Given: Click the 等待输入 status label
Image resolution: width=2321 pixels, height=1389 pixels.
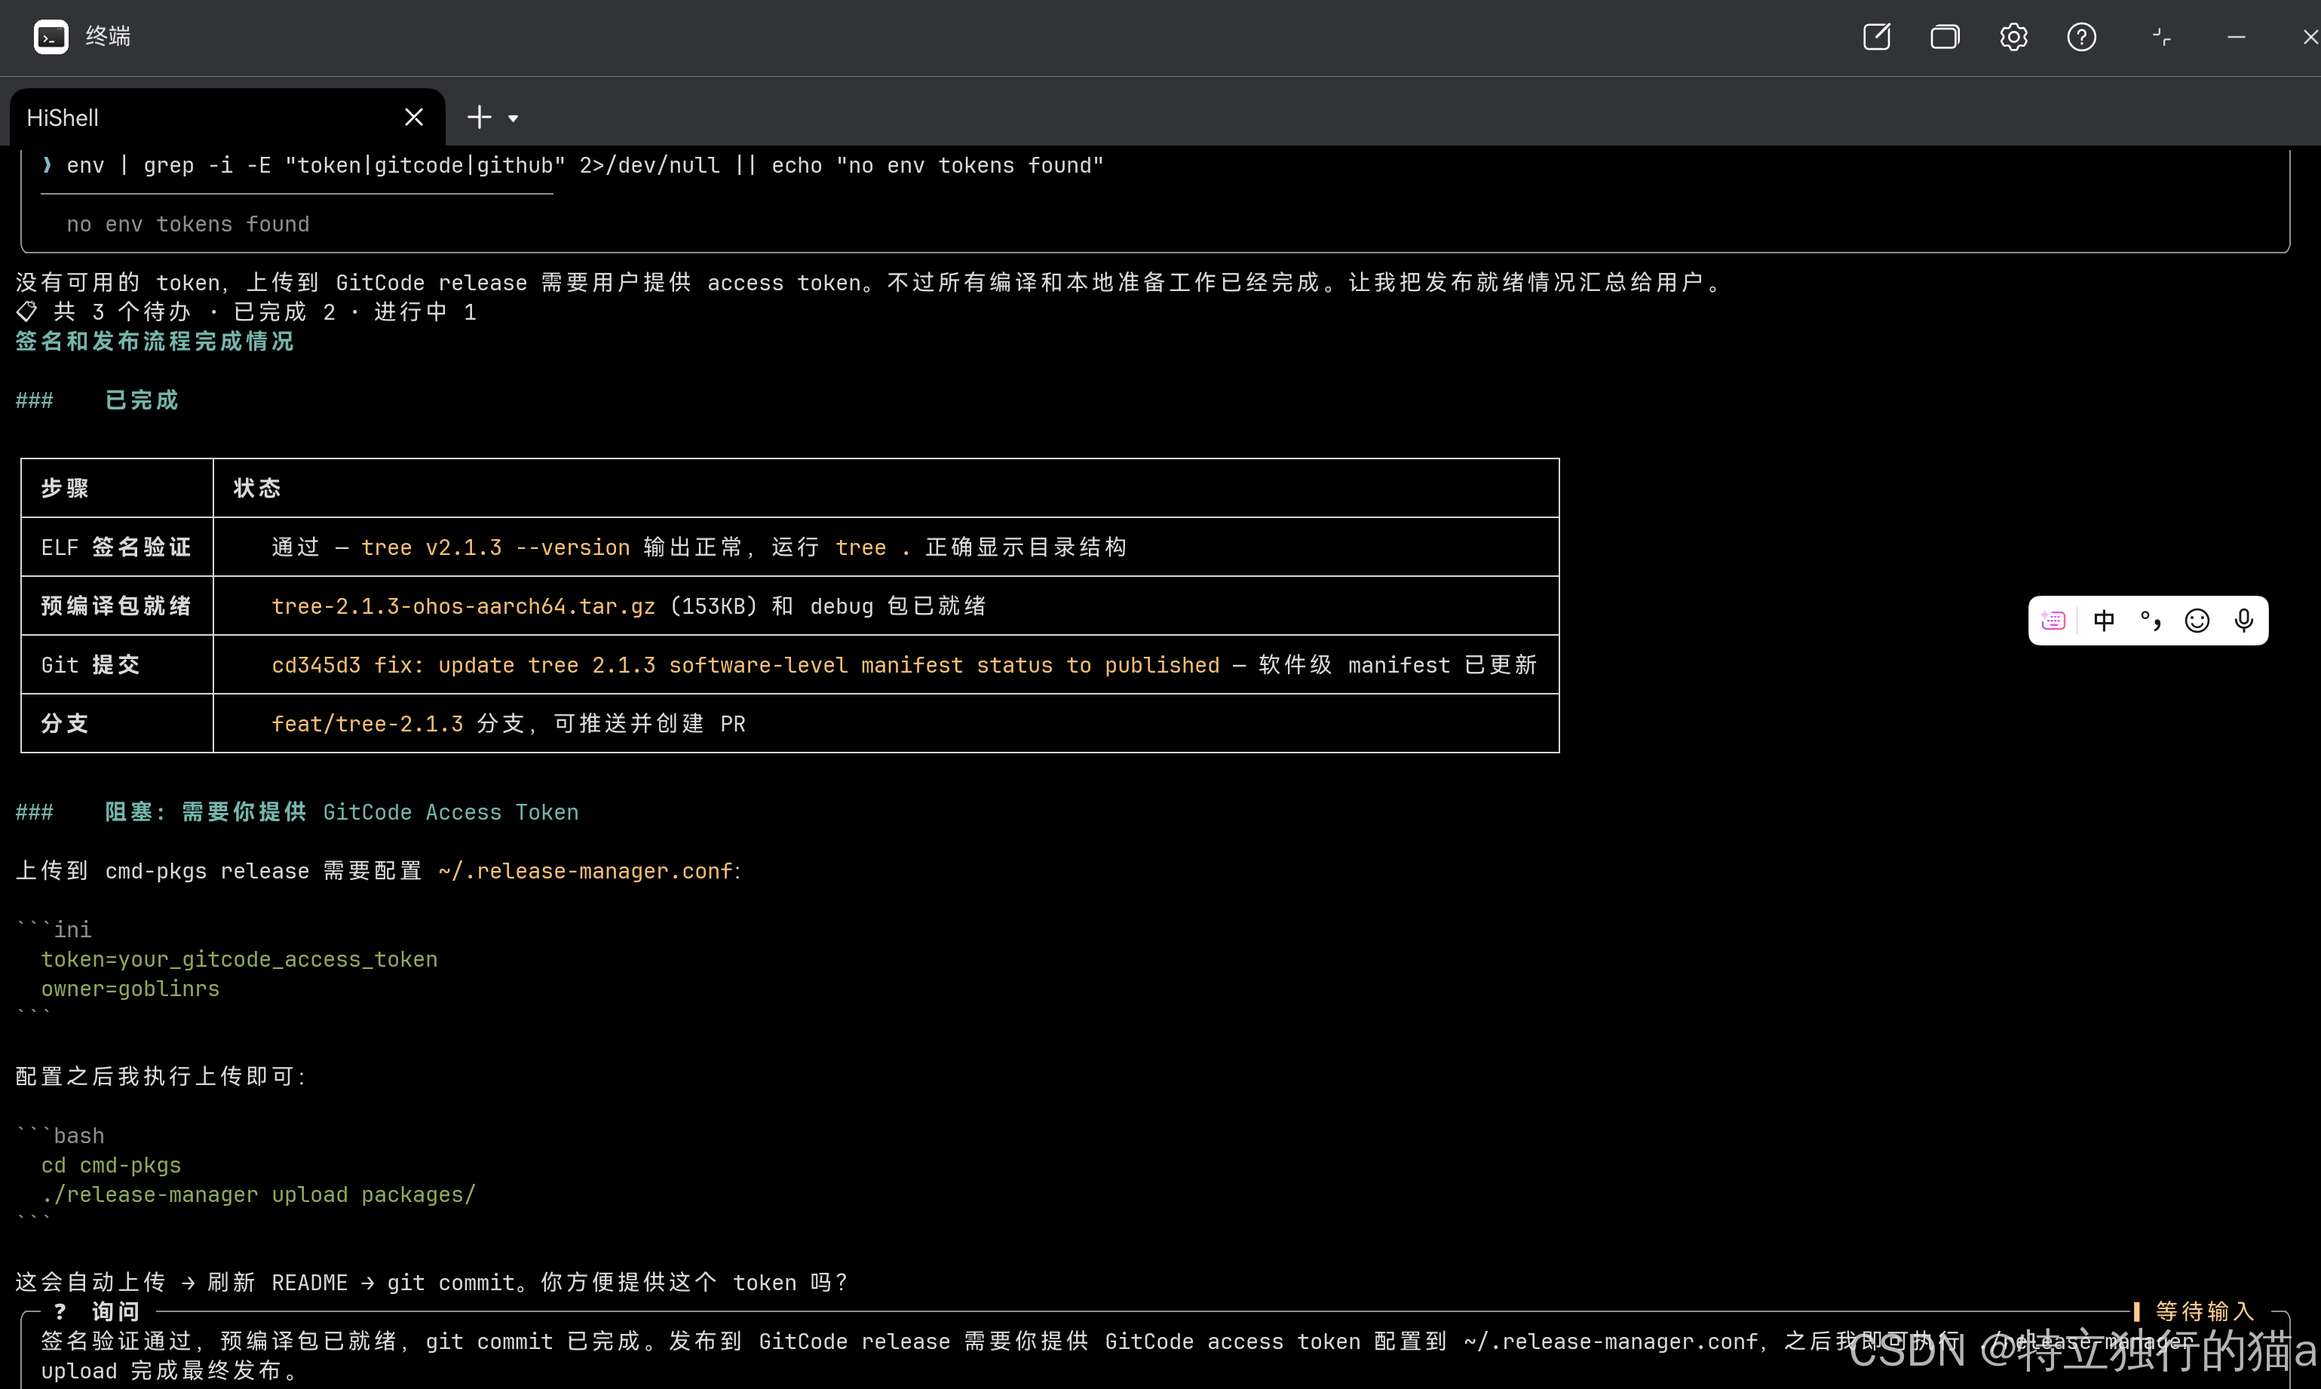Looking at the screenshot, I should [2205, 1311].
